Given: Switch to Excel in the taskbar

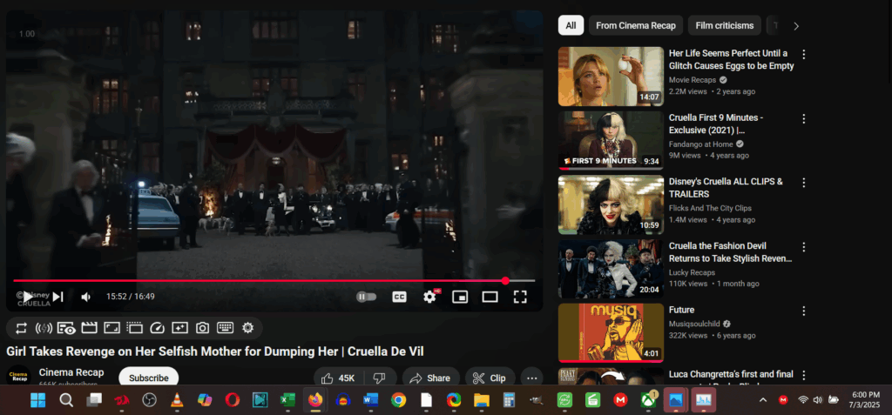Looking at the screenshot, I should [x=287, y=400].
